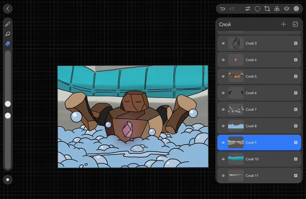The width and height of the screenshot is (306, 199).
Task: Redo the last action
Action: coord(232,9)
